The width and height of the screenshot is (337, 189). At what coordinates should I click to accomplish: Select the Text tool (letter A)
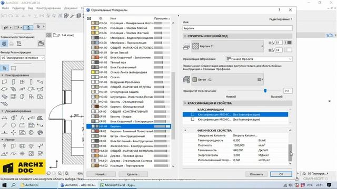(x=22, y=118)
